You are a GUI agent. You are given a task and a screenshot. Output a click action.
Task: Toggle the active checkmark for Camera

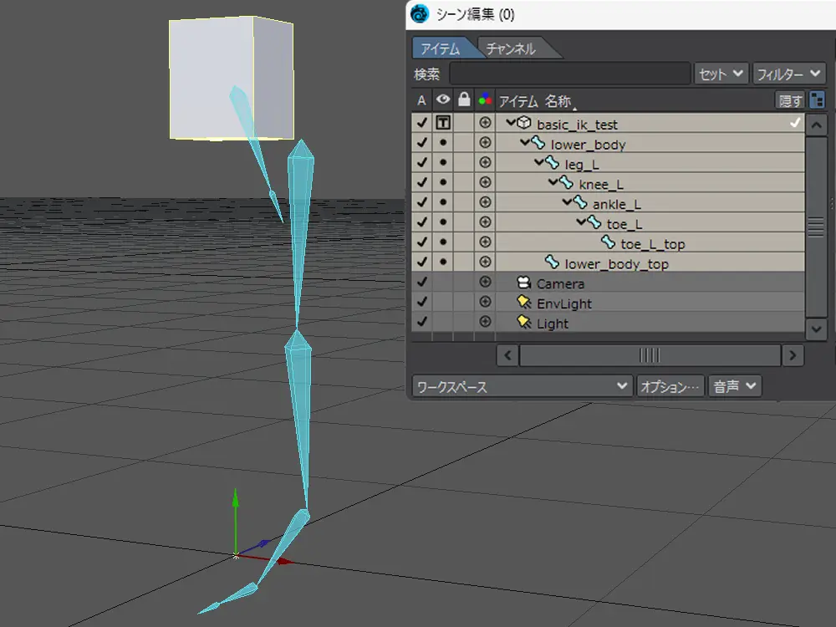421,283
